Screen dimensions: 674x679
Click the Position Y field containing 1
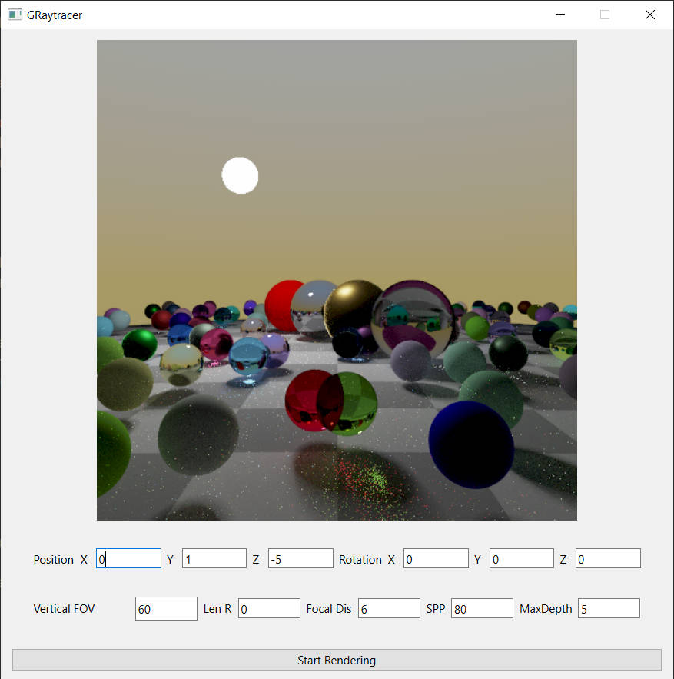point(214,559)
